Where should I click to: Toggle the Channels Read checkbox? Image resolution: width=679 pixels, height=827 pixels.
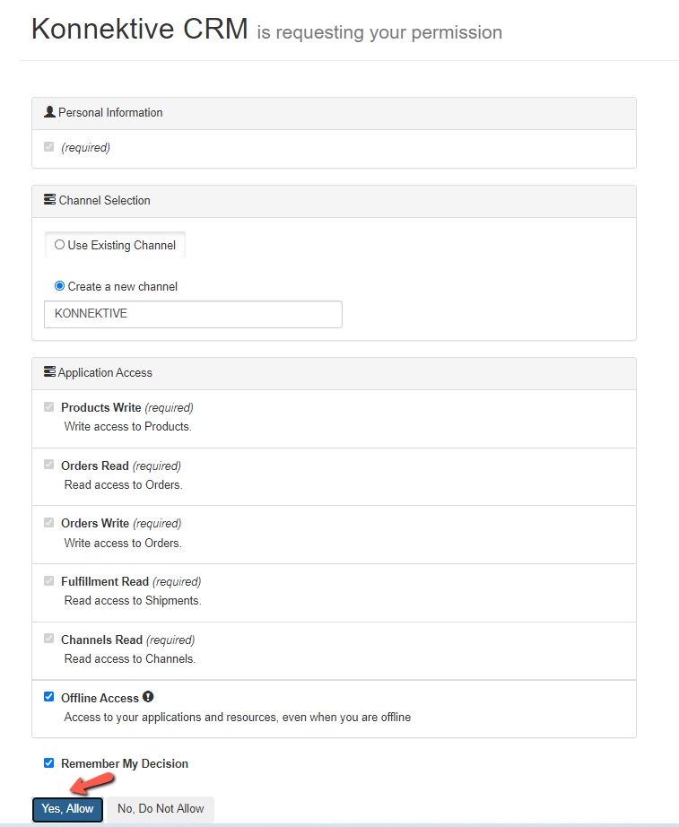[49, 640]
